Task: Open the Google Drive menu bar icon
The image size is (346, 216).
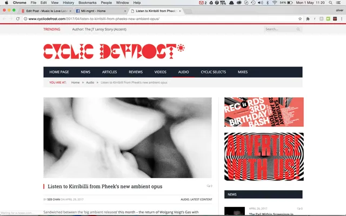Action: pyautogui.click(x=211, y=3)
